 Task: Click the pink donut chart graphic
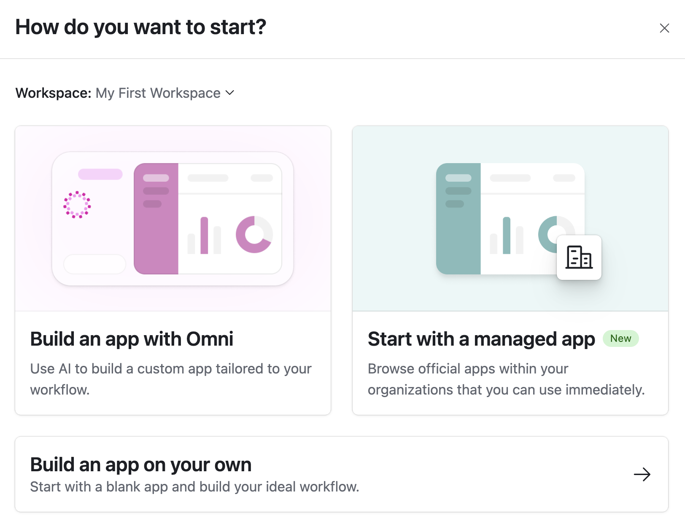tap(254, 234)
